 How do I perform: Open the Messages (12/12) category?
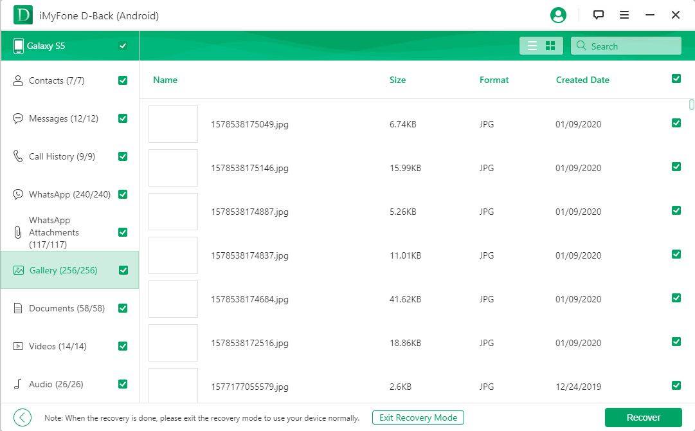63,118
